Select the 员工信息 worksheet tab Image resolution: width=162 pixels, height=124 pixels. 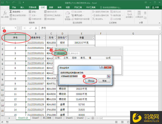[47, 118]
